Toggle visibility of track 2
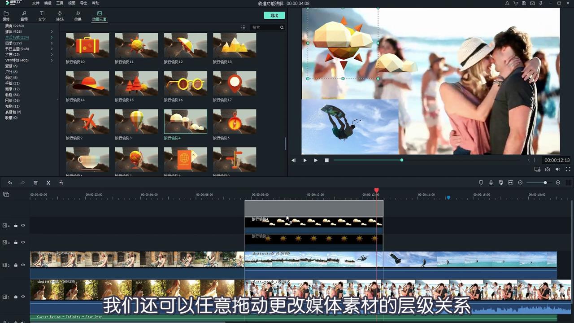This screenshot has height=323, width=574. coord(23,265)
